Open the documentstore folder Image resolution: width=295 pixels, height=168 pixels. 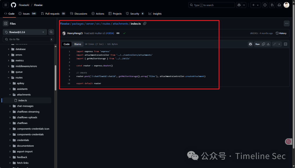[25, 146]
